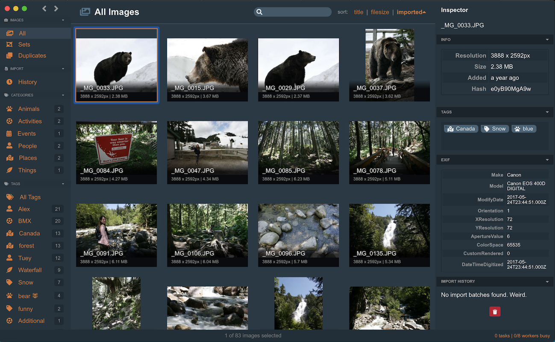Image resolution: width=555 pixels, height=342 pixels.
Task: Click the Additional ball icon
Action: (9, 321)
